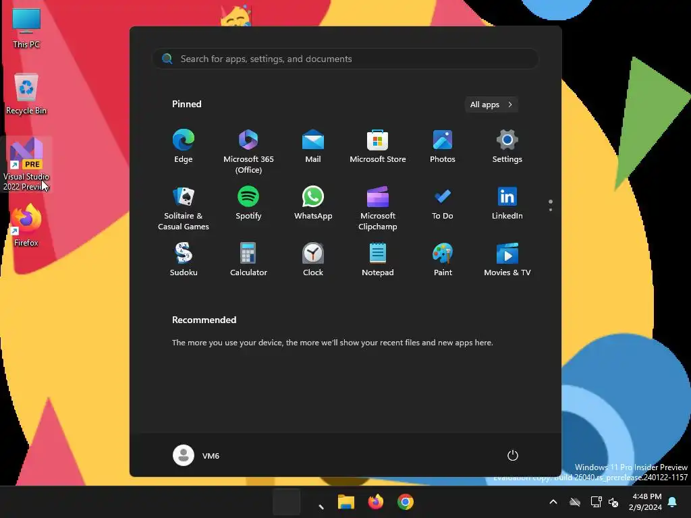Open the Calculator app

pyautogui.click(x=248, y=260)
